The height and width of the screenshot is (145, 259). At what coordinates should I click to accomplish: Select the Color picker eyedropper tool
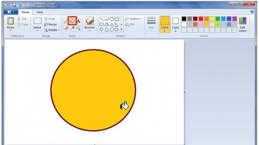point(72,28)
